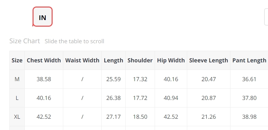The width and height of the screenshot is (268, 130).
Task: Click the 38.58 chest width value
Action: click(x=44, y=79)
